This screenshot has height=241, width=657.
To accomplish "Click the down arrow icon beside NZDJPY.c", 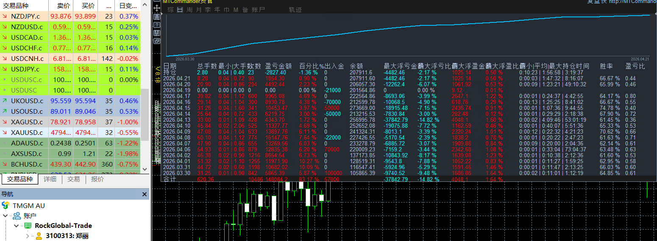I will (x=5, y=16).
